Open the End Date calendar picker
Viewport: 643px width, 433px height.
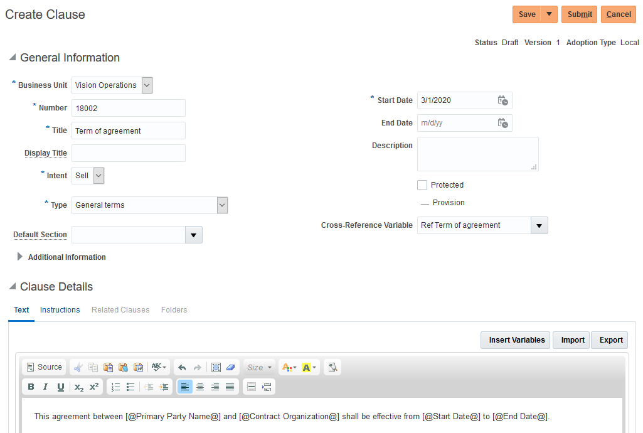click(502, 123)
